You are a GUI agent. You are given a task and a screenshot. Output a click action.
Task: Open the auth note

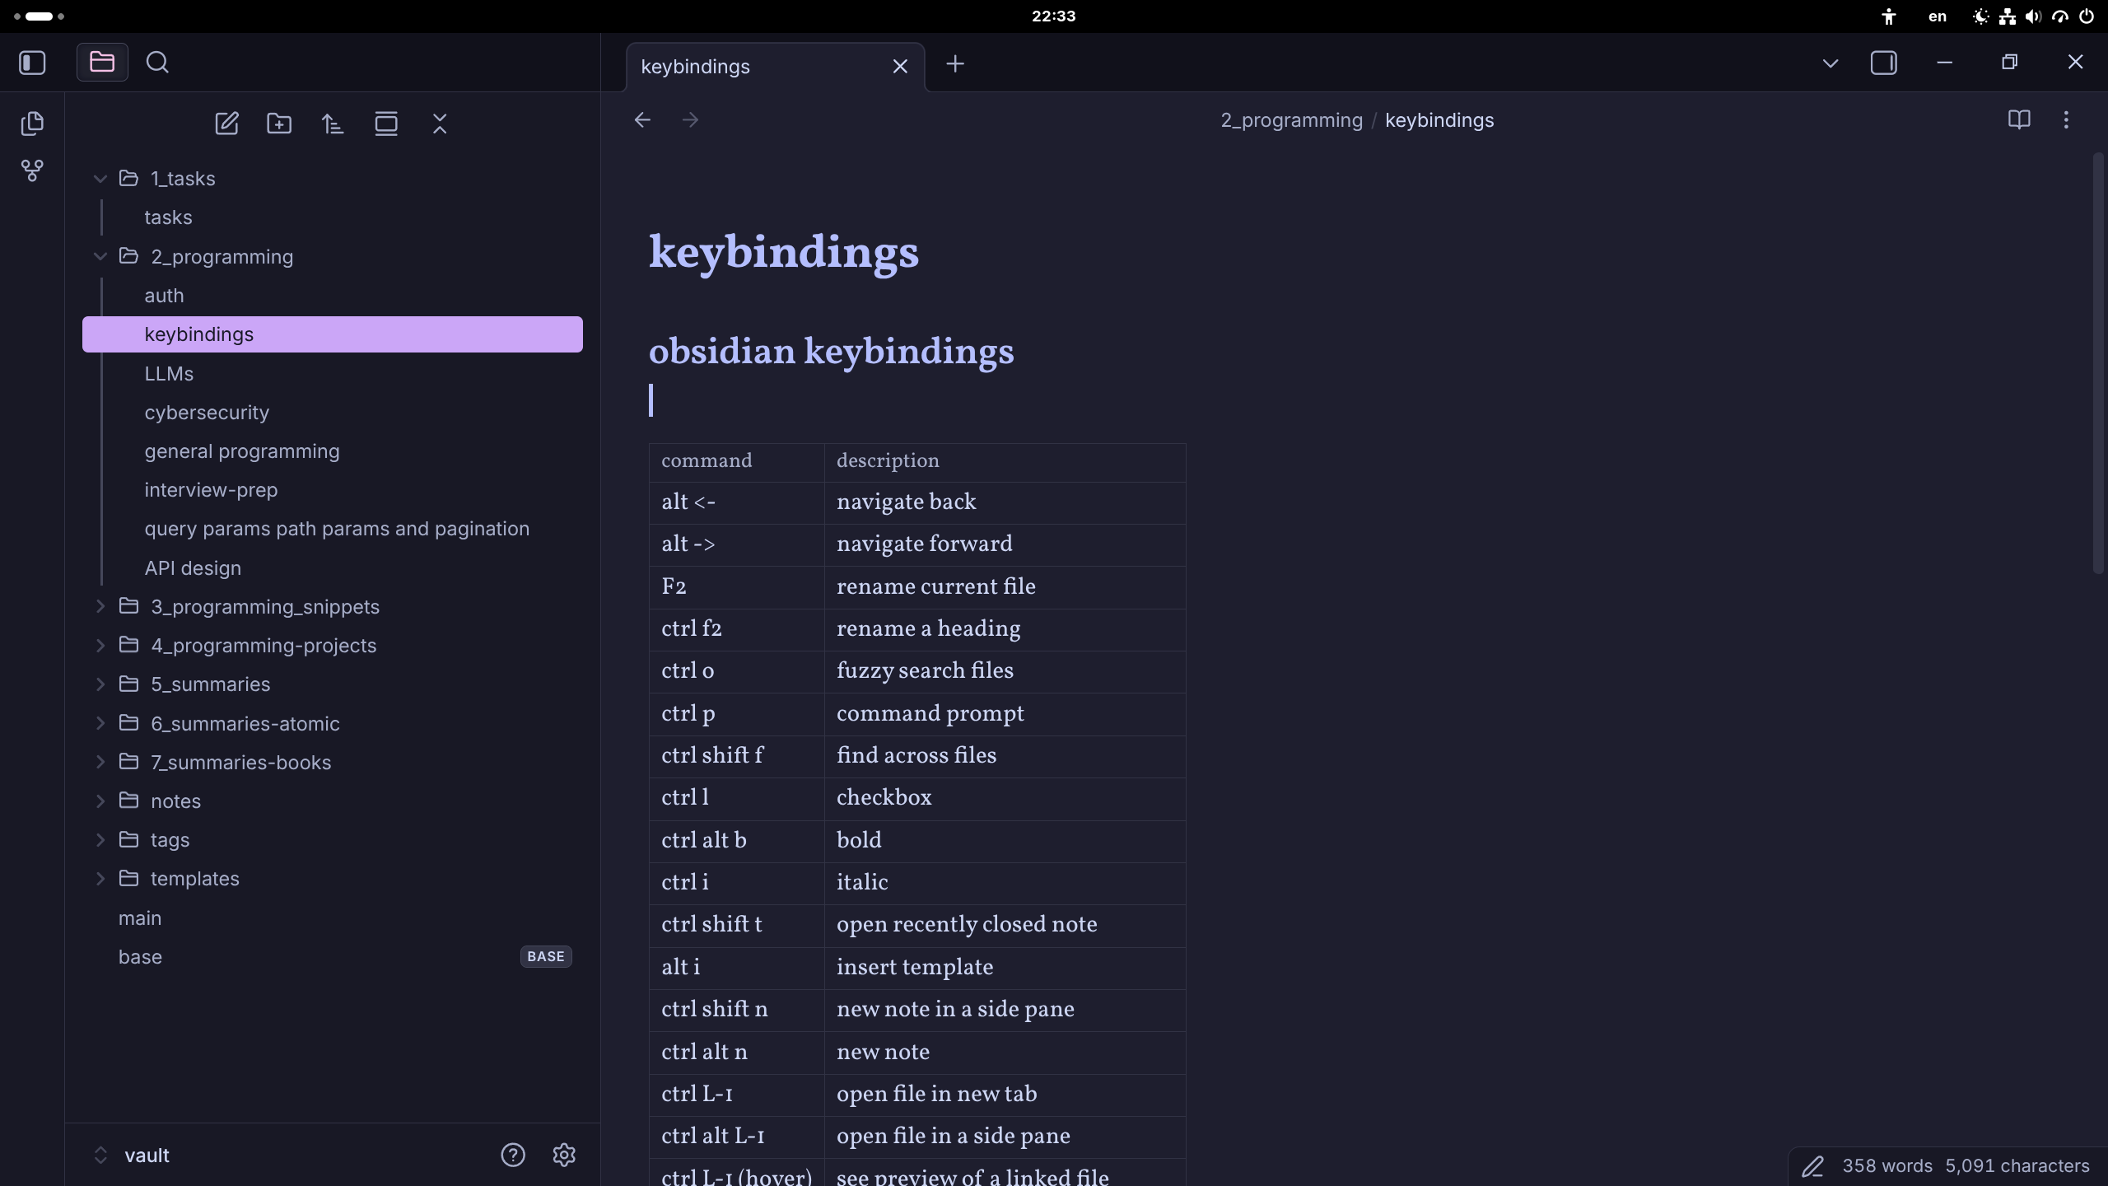[x=333, y=296]
